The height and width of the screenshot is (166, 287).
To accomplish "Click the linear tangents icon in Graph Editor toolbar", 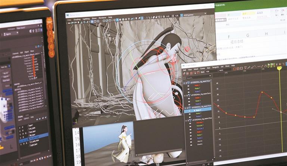I will coord(256,67).
